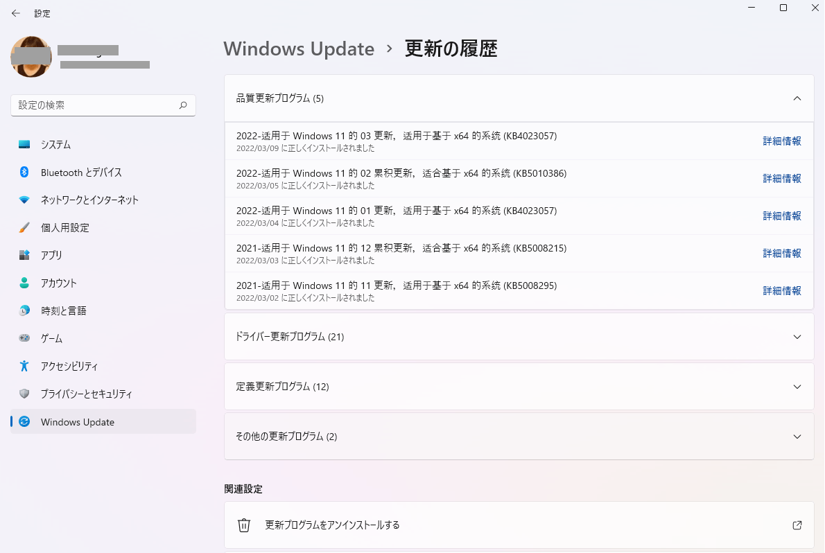Click 更新プログラムをアンインストールする
This screenshot has height=553, width=825.
332,525
